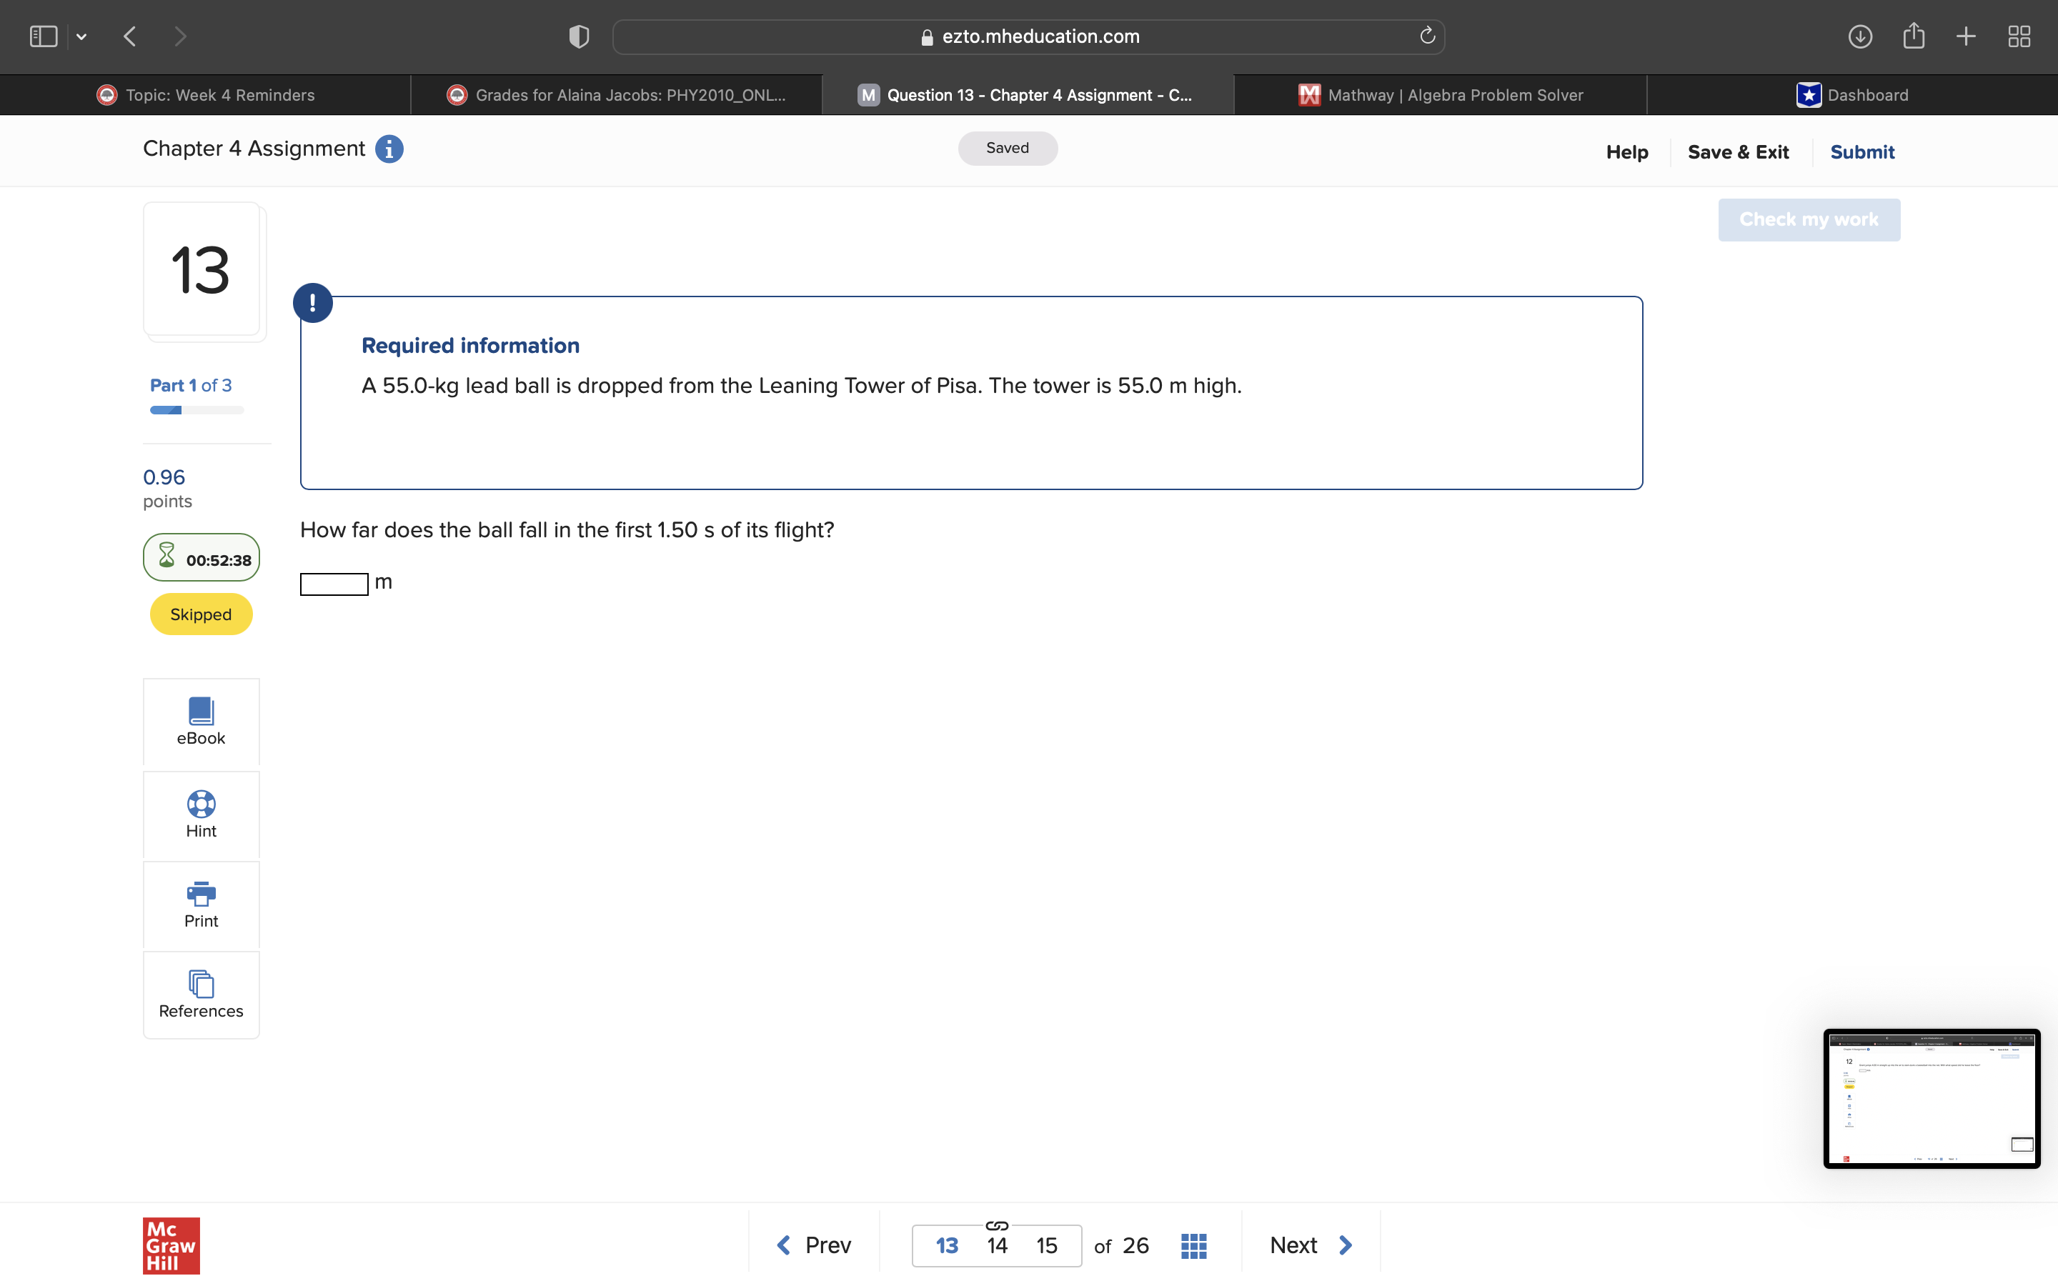Go to the Next question
2058x1286 pixels.
click(x=1311, y=1245)
